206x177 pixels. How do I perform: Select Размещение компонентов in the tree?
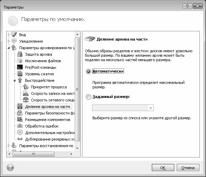(x=48, y=120)
